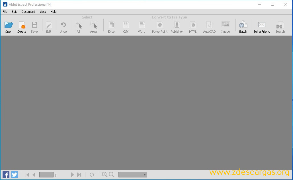Convert to PowerPoint icon
This screenshot has width=293, height=180.
coord(160,25)
